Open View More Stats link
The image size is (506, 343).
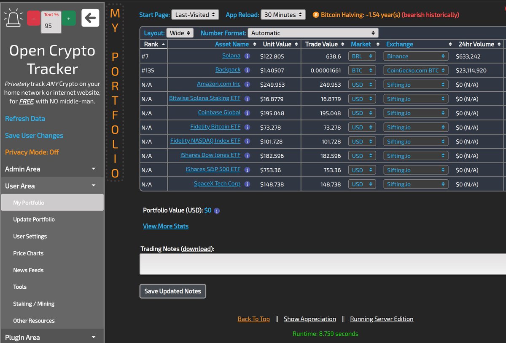point(166,226)
